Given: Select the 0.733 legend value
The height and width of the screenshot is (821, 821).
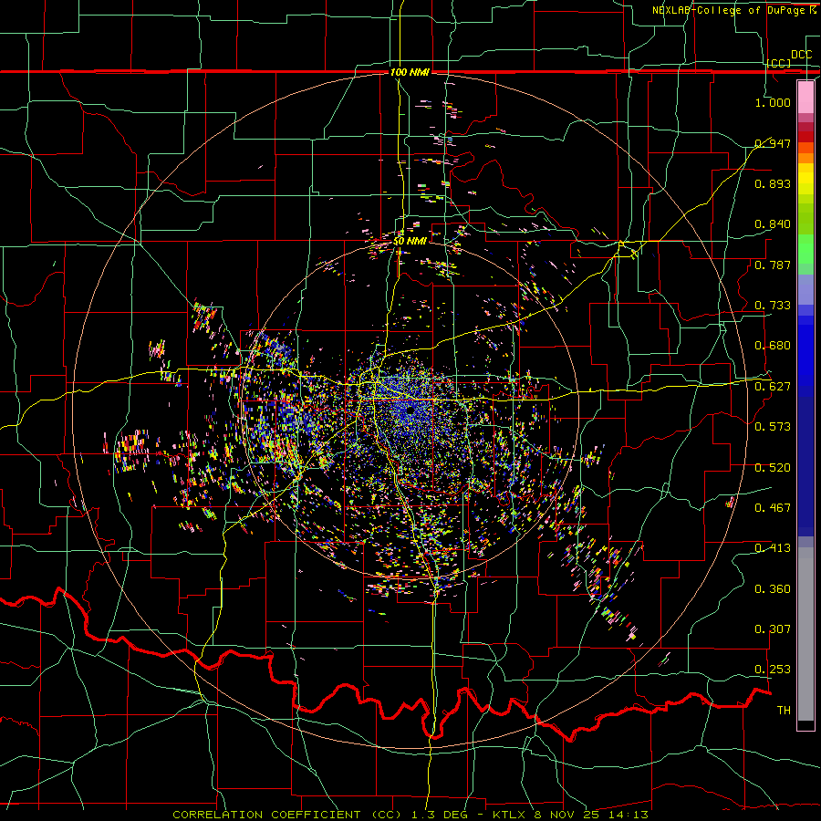Looking at the screenshot, I should (773, 306).
